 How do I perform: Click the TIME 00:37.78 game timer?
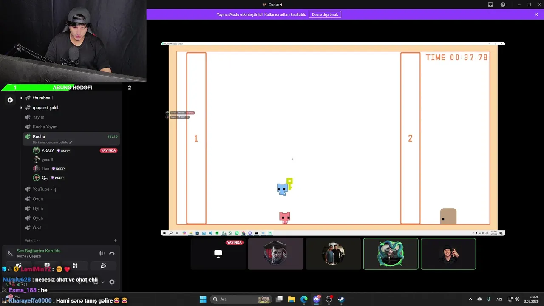pos(457,57)
